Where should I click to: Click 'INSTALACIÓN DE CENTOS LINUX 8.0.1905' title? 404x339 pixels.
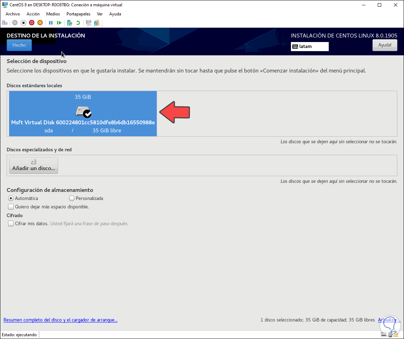click(x=344, y=36)
